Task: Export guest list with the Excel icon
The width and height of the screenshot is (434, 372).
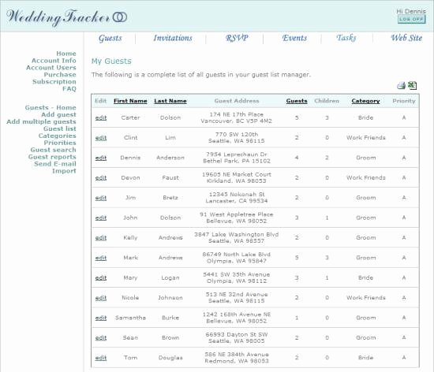Action: click(x=412, y=85)
